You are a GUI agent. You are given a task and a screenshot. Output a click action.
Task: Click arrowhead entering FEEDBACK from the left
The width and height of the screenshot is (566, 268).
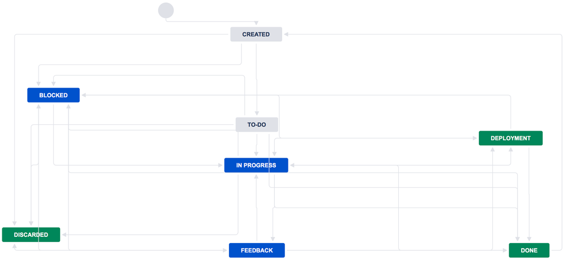tap(225, 250)
